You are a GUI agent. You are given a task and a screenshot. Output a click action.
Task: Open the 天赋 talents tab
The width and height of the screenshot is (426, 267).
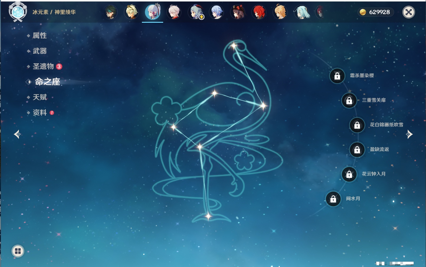coord(40,97)
